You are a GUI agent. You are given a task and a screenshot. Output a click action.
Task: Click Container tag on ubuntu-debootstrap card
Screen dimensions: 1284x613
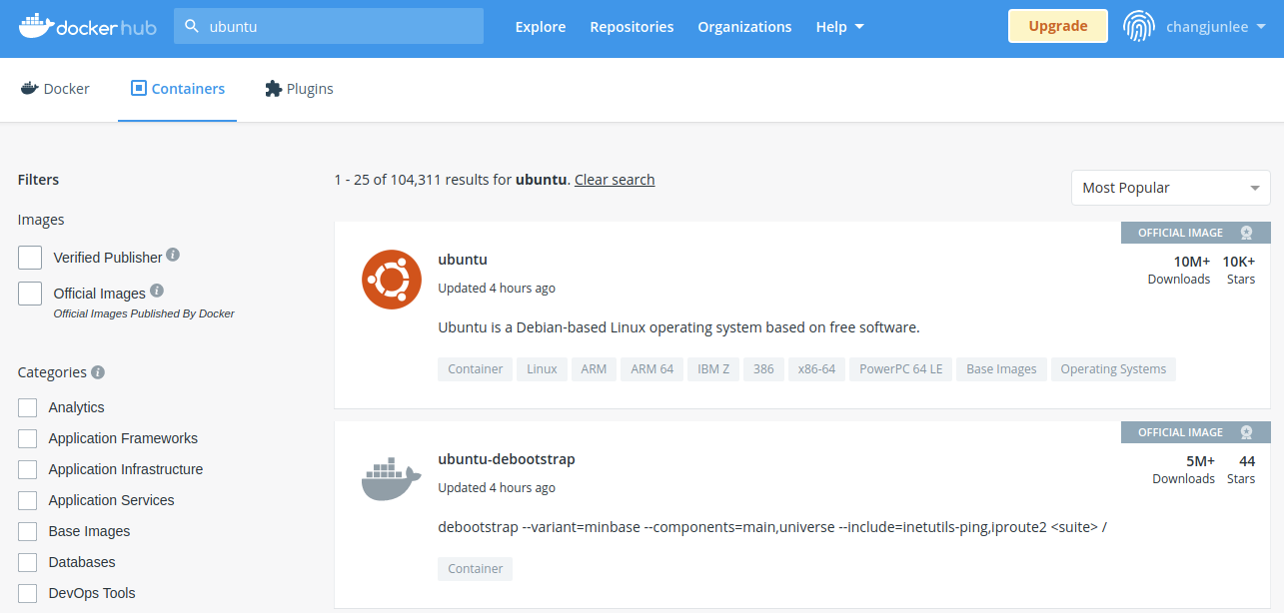476,569
